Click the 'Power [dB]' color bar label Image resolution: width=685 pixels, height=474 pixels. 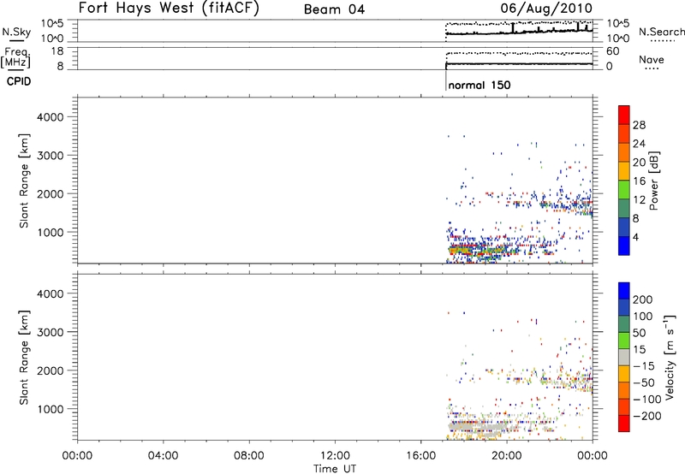click(x=654, y=181)
